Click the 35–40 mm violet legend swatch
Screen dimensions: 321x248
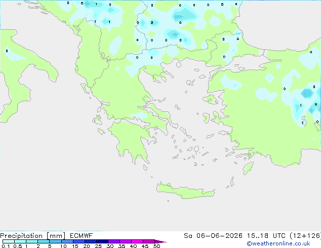(125, 241)
